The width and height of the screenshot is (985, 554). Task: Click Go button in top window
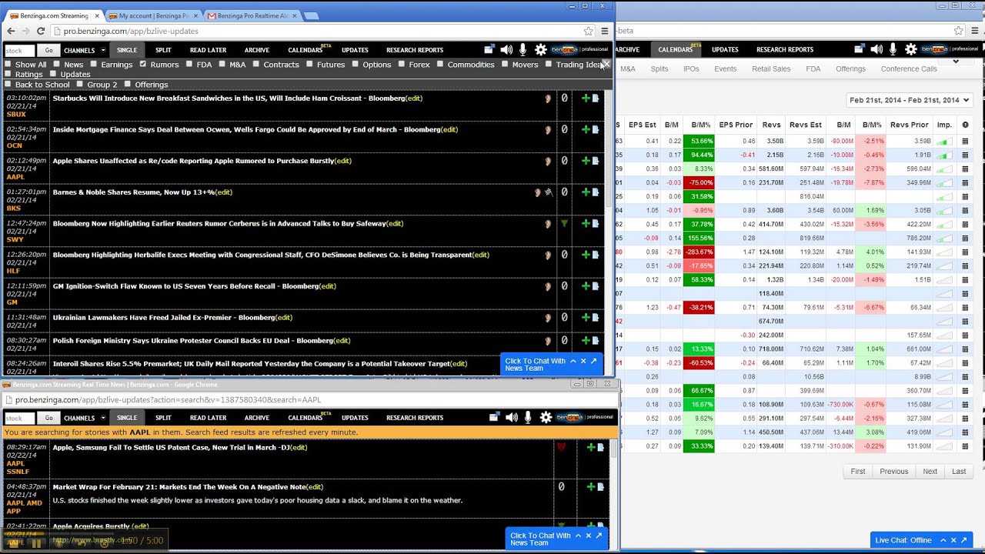pyautogui.click(x=48, y=50)
